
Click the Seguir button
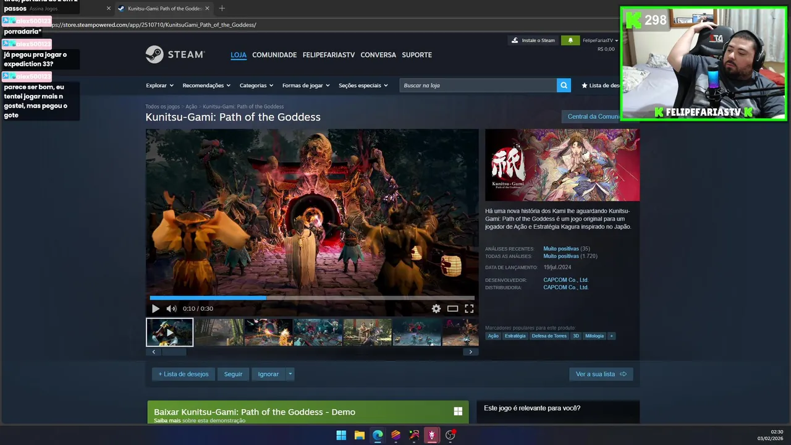[233, 374]
